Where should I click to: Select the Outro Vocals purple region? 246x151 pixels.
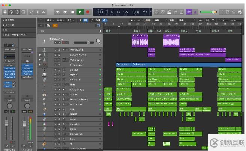point(234,60)
